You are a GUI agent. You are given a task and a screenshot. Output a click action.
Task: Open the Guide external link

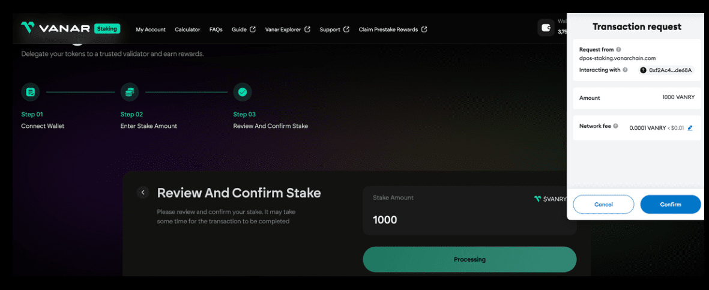pyautogui.click(x=244, y=29)
